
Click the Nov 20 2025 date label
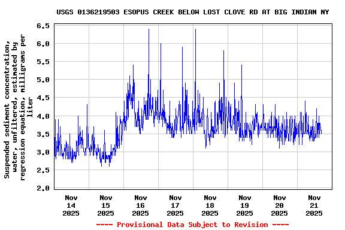[280, 205]
